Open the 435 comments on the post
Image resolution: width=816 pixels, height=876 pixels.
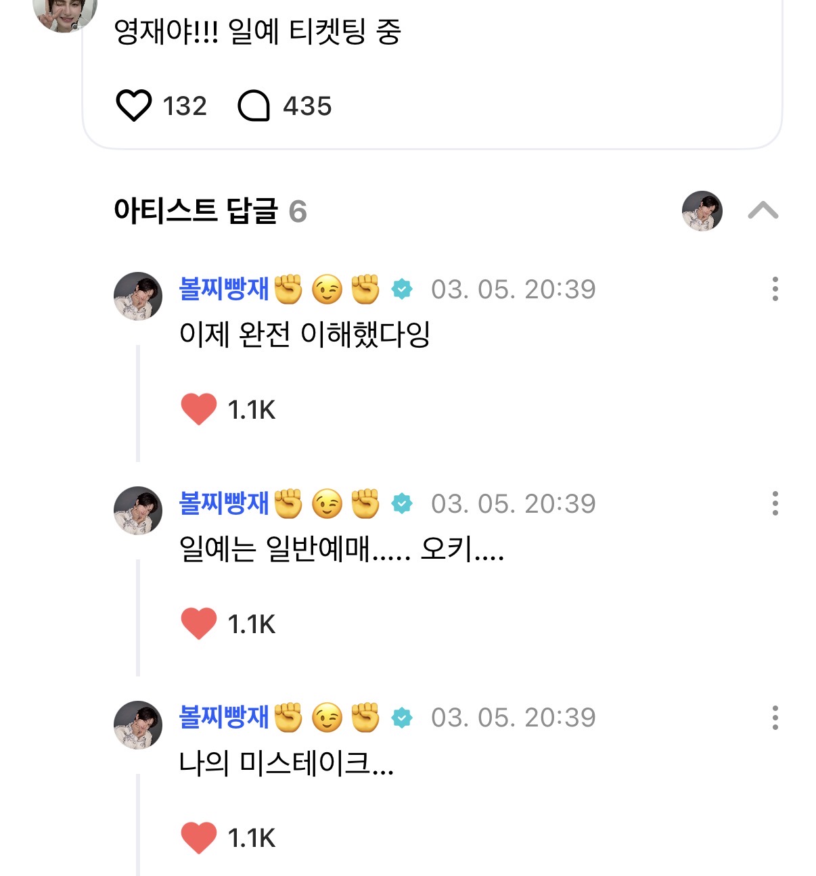[254, 106]
